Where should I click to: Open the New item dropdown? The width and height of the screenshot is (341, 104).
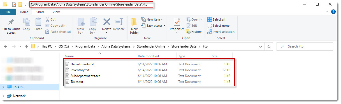click(x=152, y=19)
